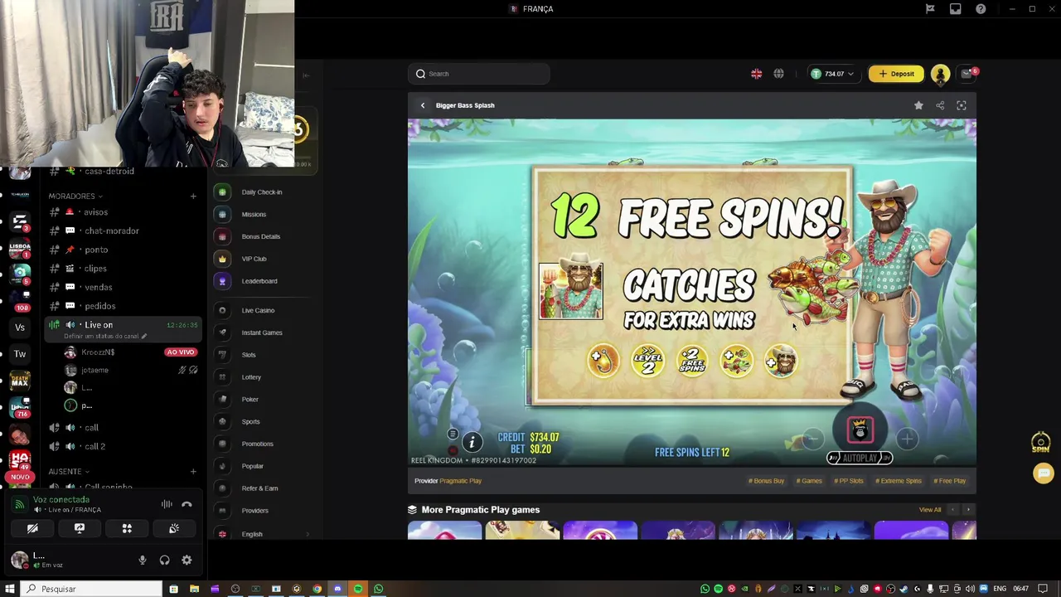Open the live chat support bubble
The image size is (1061, 597).
[1044, 473]
